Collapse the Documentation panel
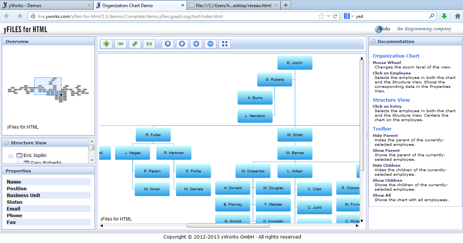This screenshot has height=243, width=463. [x=373, y=41]
